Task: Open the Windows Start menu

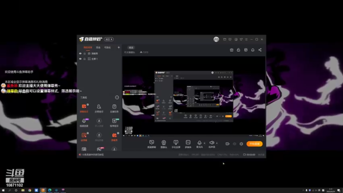Action: tap(3, 190)
